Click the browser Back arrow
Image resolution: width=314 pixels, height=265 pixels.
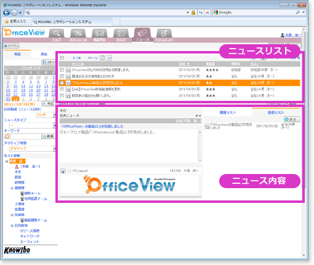pos(7,13)
